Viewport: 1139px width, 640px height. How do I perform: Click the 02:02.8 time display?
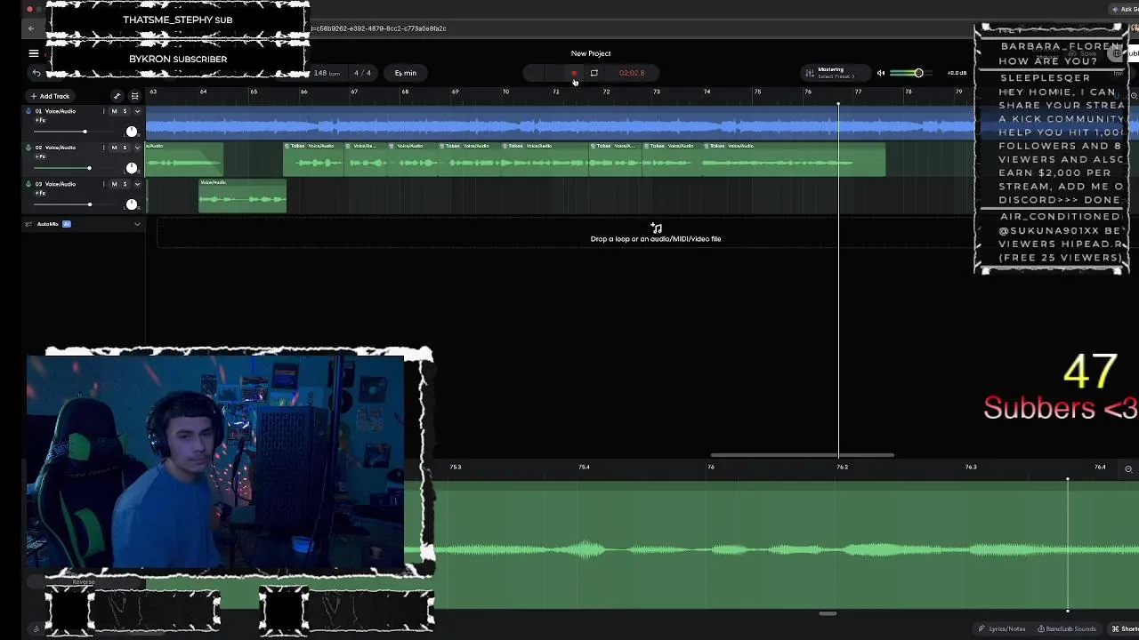631,73
